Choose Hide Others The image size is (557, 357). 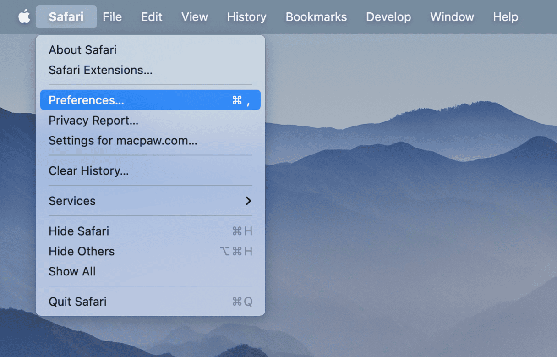coord(82,251)
